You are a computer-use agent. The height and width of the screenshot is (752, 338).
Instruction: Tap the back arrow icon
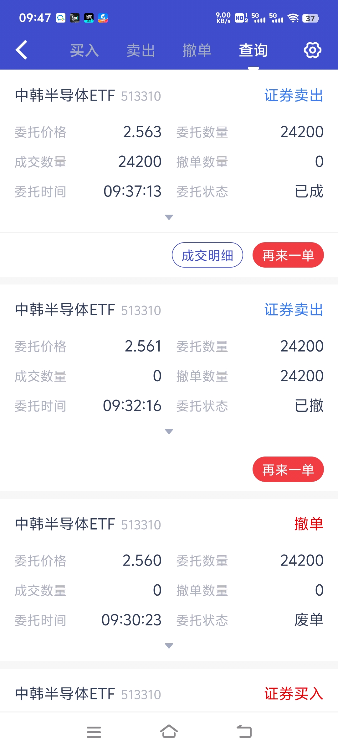pos(21,50)
